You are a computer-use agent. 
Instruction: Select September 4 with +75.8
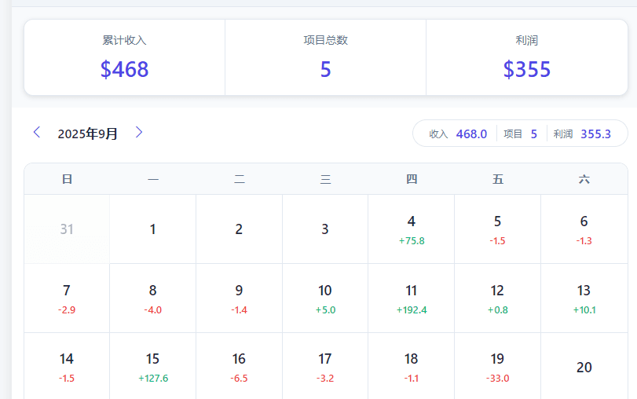[x=412, y=229]
